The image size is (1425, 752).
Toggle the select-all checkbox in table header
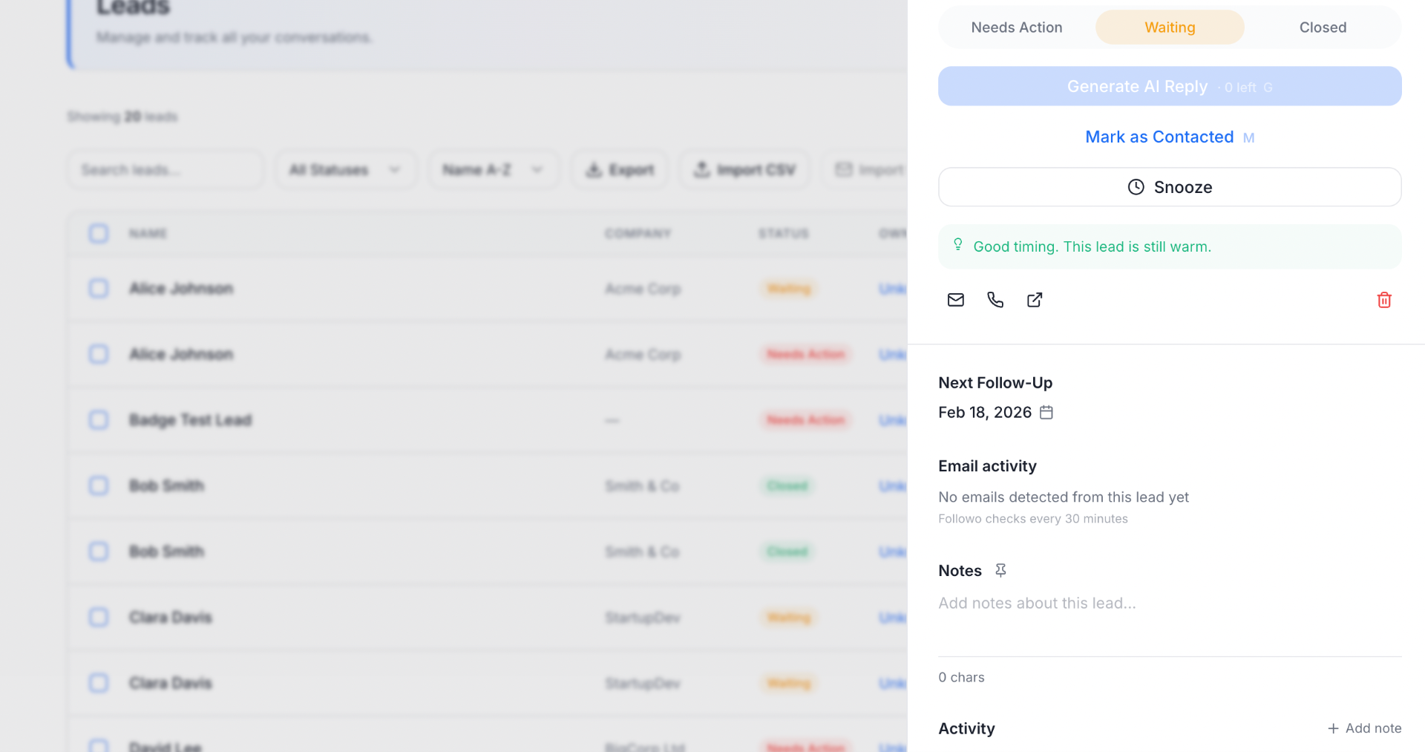(98, 233)
